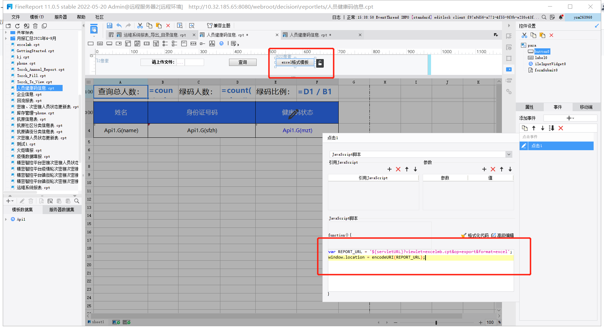Move the event down with the down arrow
Image resolution: width=604 pixels, height=329 pixels.
click(543, 128)
